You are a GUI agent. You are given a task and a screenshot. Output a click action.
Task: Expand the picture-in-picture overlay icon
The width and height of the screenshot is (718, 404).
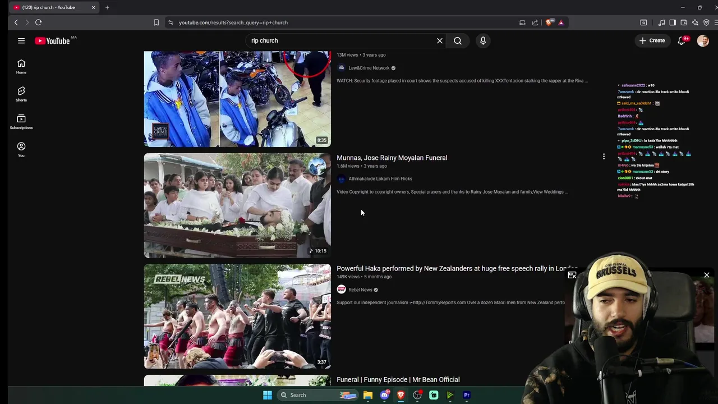tap(572, 276)
